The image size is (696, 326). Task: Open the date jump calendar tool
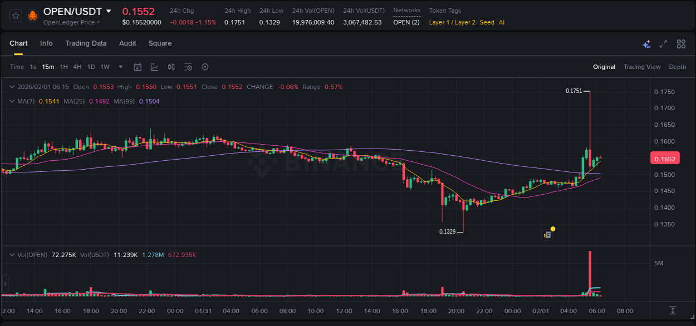pos(138,67)
